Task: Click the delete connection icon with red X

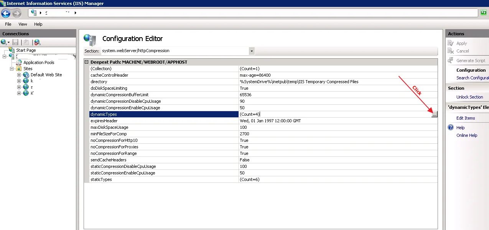Action: [37, 42]
